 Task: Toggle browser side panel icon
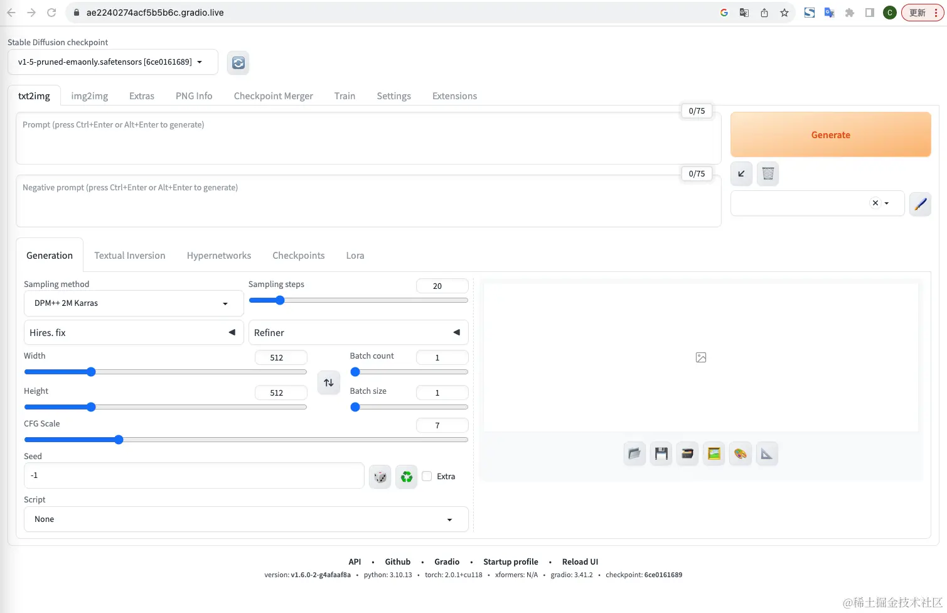(x=870, y=13)
